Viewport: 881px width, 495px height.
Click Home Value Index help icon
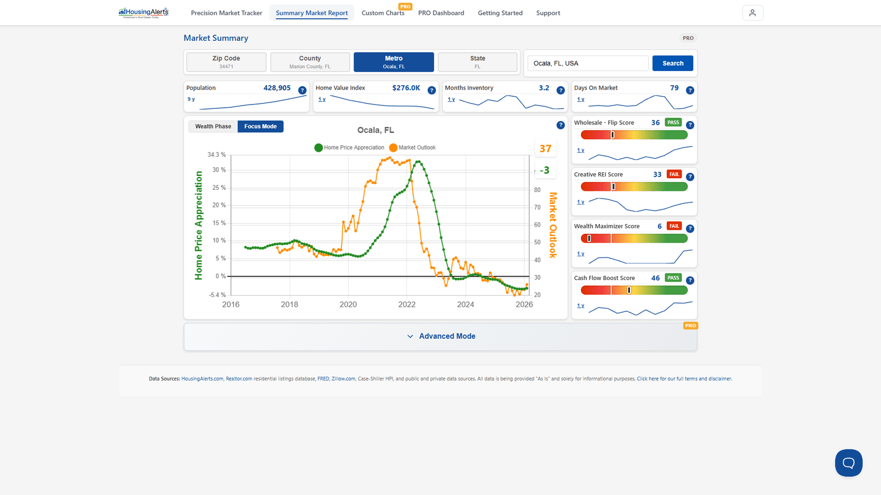point(432,90)
